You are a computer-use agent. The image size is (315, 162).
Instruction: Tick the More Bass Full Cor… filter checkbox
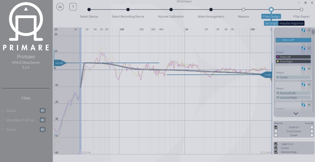coord(3,120)
